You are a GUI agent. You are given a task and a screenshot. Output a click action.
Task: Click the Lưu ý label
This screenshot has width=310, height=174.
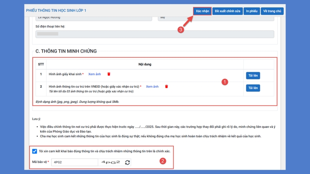[36, 119]
